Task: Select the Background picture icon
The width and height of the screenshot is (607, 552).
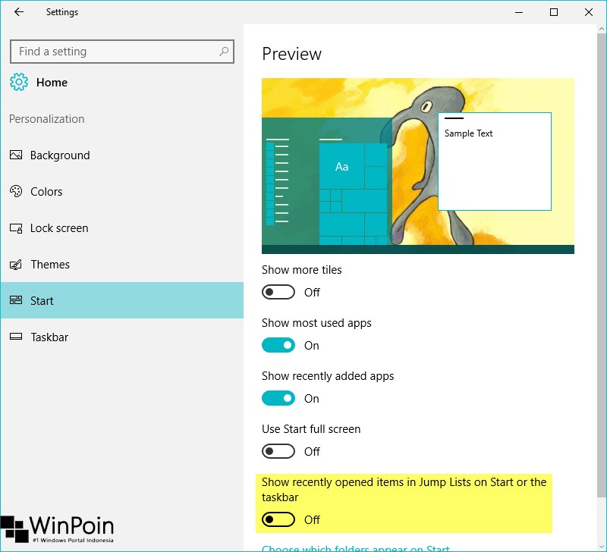Action: click(17, 155)
